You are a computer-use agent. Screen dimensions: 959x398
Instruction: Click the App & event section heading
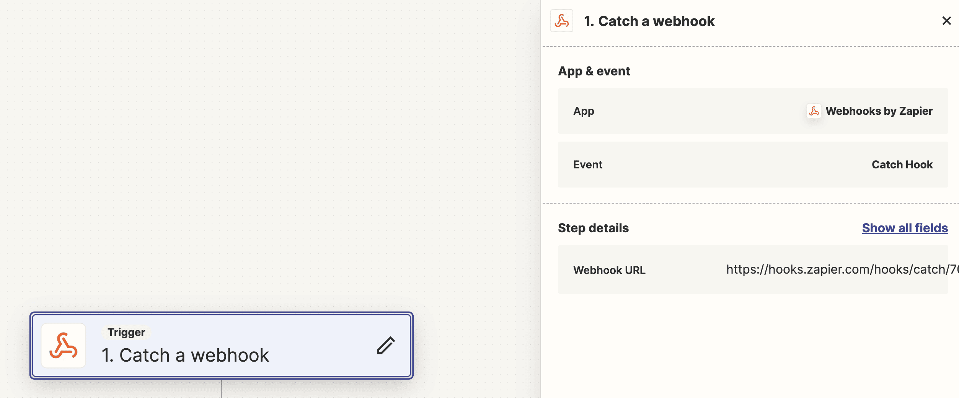594,71
